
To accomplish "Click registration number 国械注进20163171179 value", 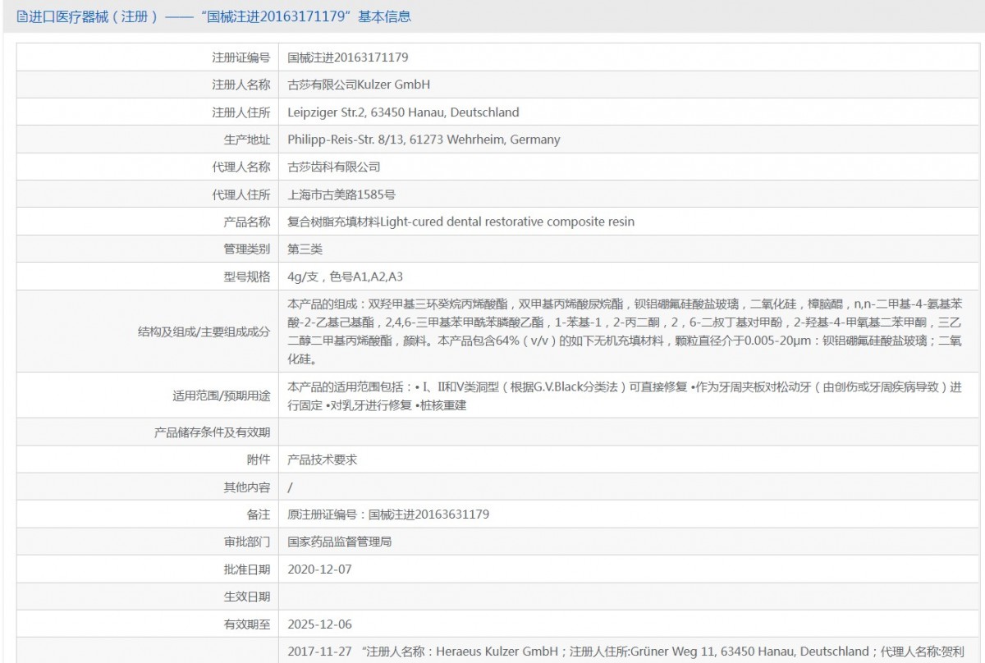I will point(348,57).
